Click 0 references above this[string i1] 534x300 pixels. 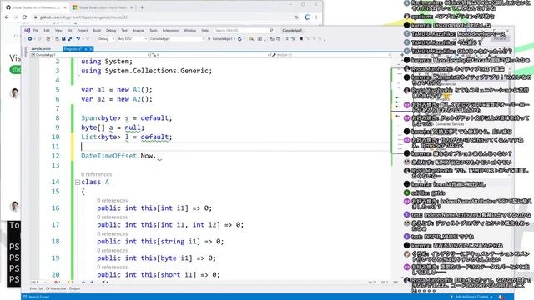[112, 233]
